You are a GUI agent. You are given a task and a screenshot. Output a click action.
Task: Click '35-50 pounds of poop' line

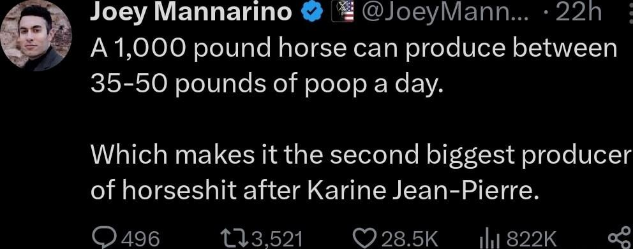tap(267, 85)
